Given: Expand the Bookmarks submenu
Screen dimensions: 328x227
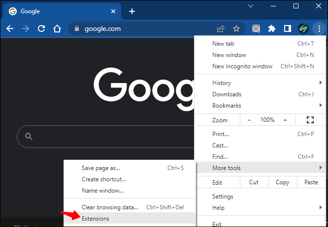Looking at the screenshot, I should click(x=260, y=105).
